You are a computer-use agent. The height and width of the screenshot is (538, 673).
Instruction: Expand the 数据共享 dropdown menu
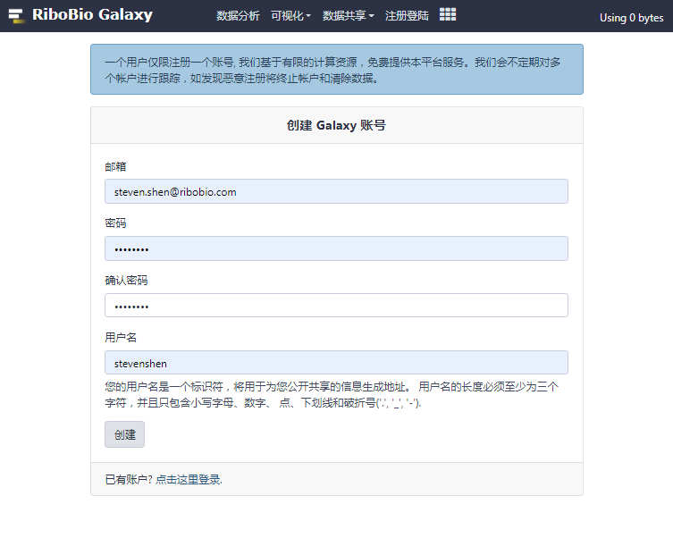[348, 16]
